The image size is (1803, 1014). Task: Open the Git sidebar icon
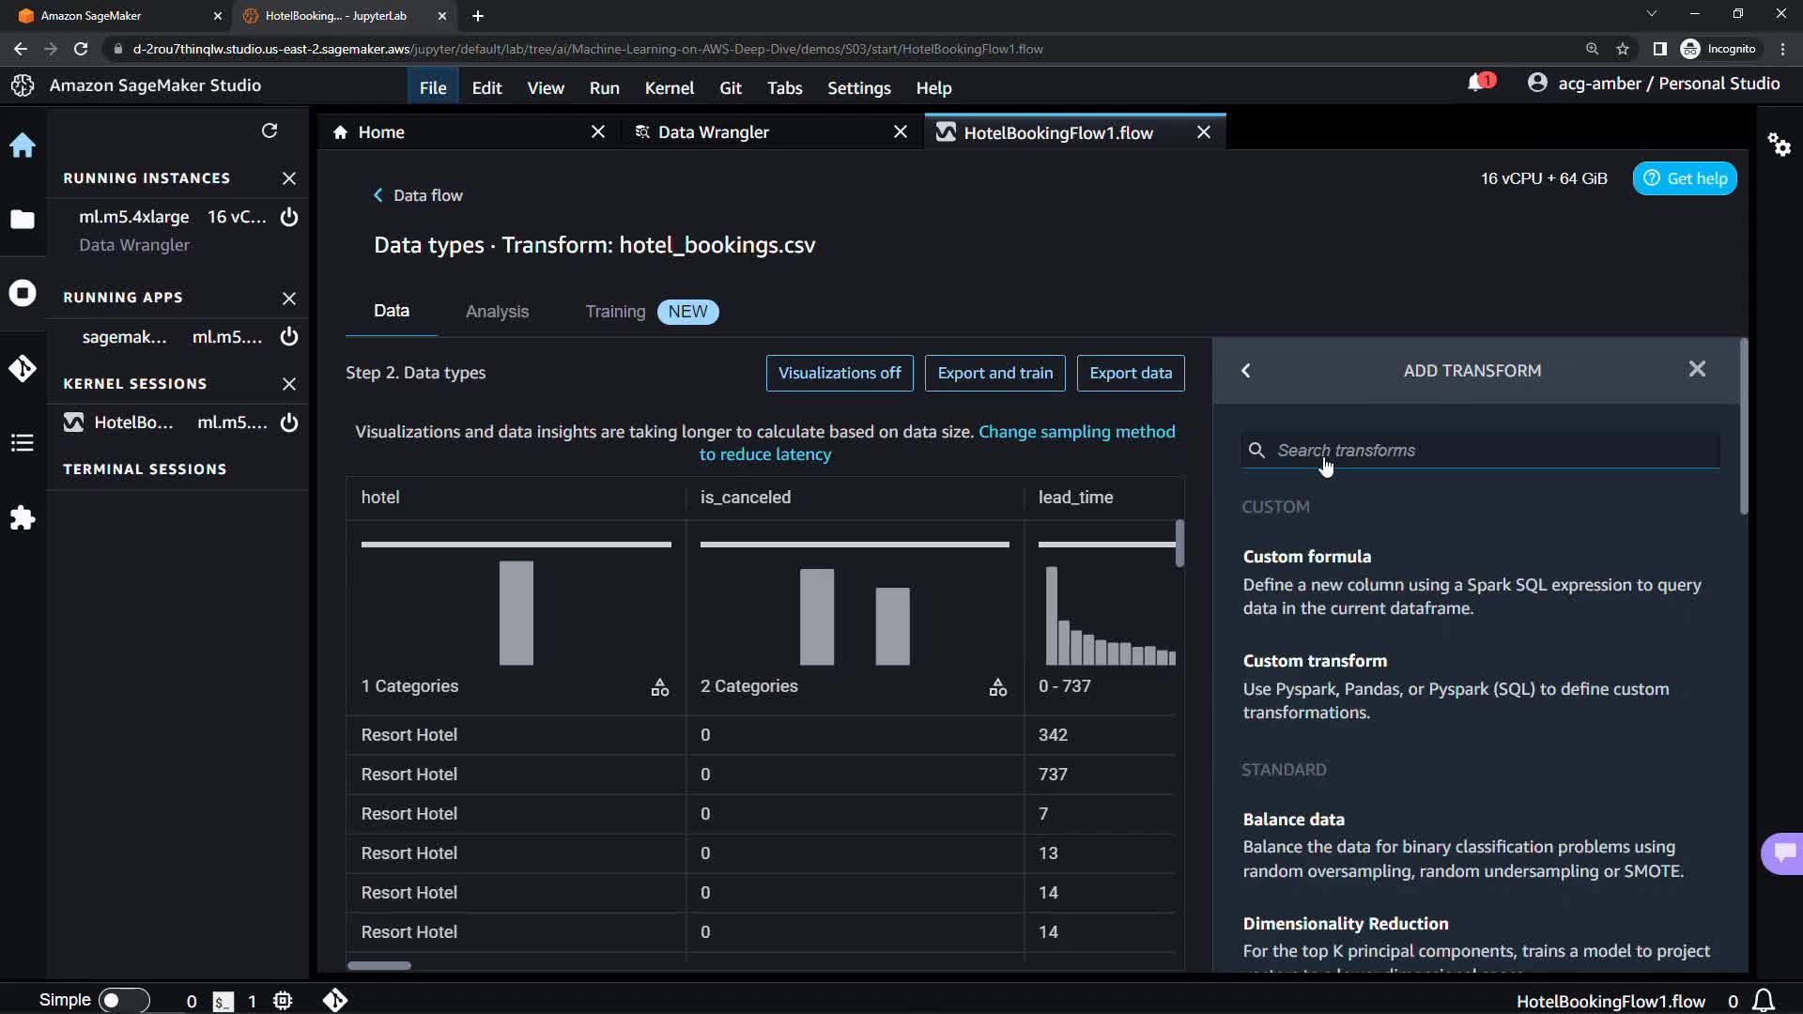[x=23, y=368]
